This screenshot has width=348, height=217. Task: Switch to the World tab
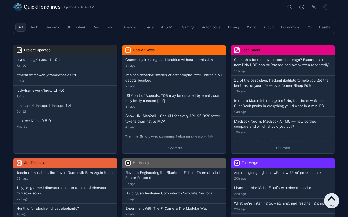(252, 27)
